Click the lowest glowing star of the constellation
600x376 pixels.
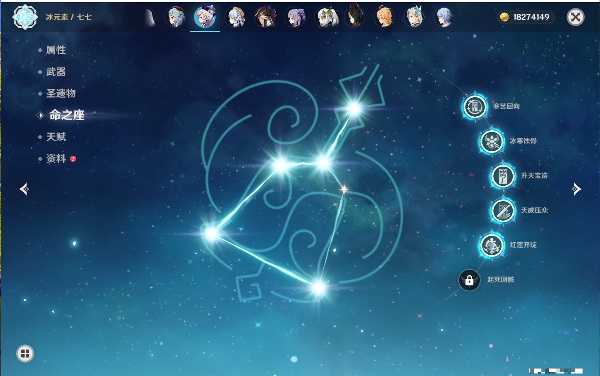click(x=319, y=287)
